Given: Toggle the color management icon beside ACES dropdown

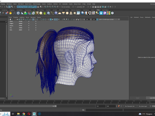Looking at the screenshot, I should (x=97, y=19).
